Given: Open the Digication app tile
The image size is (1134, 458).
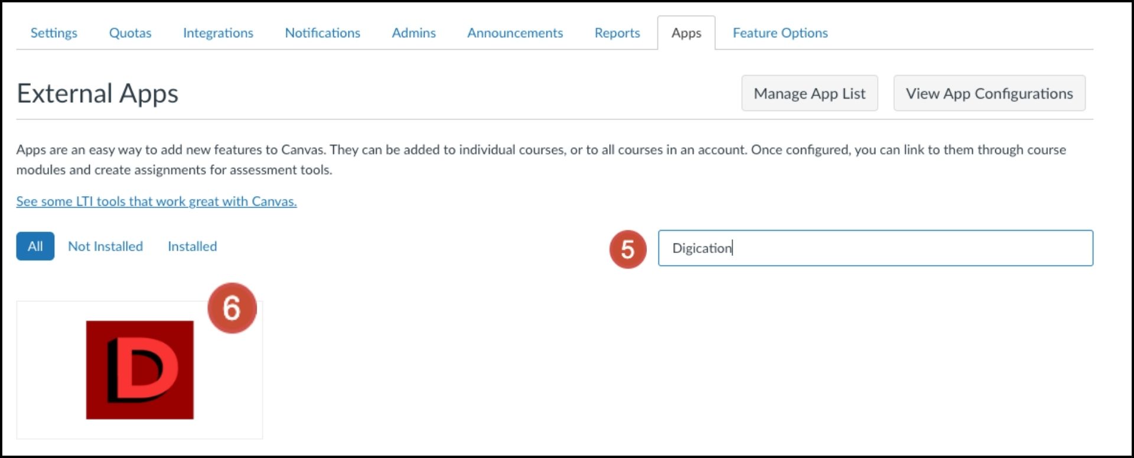Looking at the screenshot, I should pyautogui.click(x=139, y=370).
